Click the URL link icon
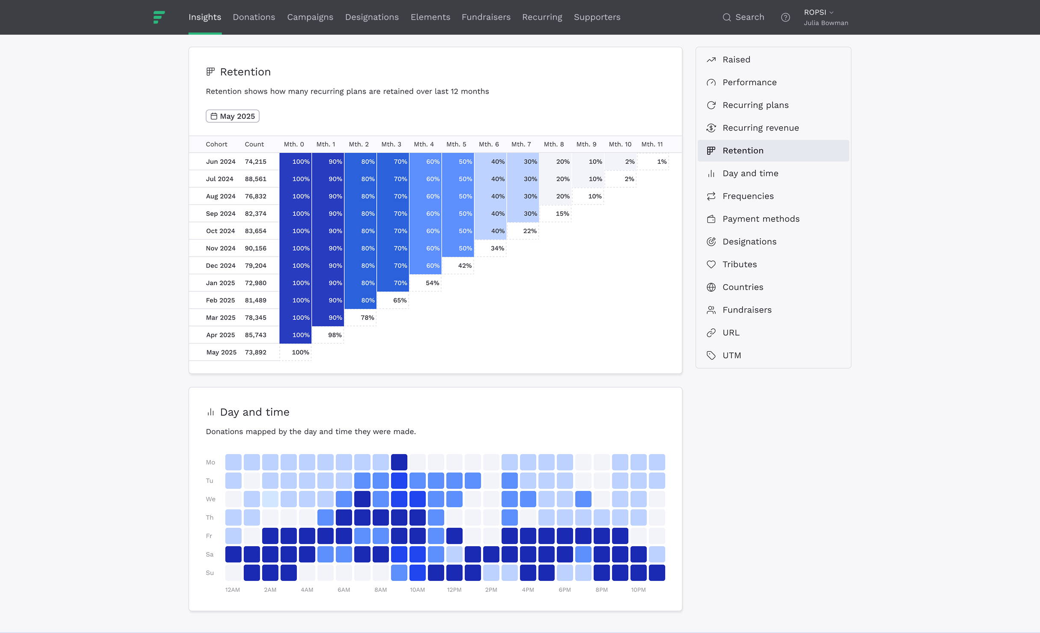 [711, 333]
